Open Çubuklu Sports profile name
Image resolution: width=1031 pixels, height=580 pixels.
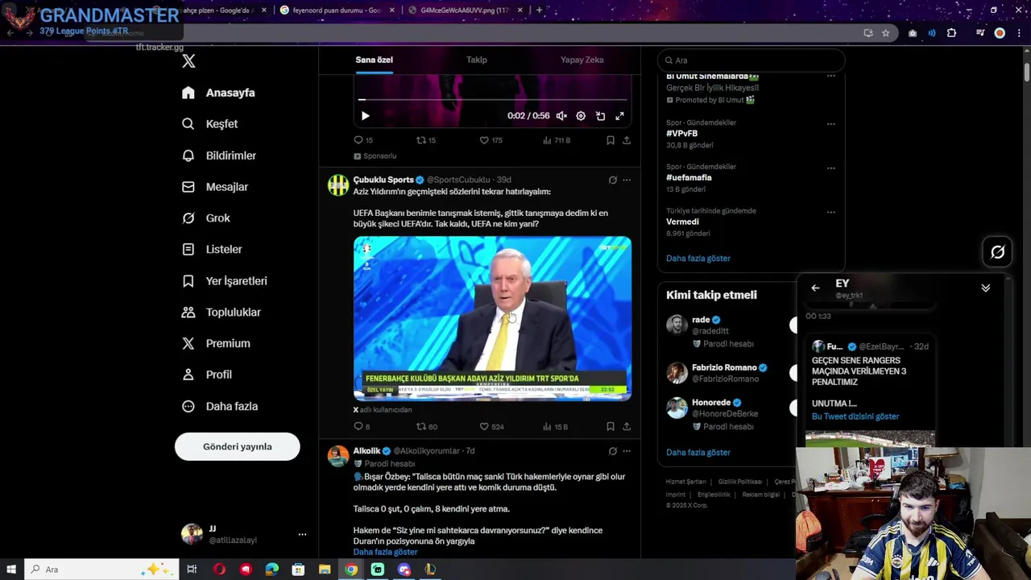click(x=383, y=180)
